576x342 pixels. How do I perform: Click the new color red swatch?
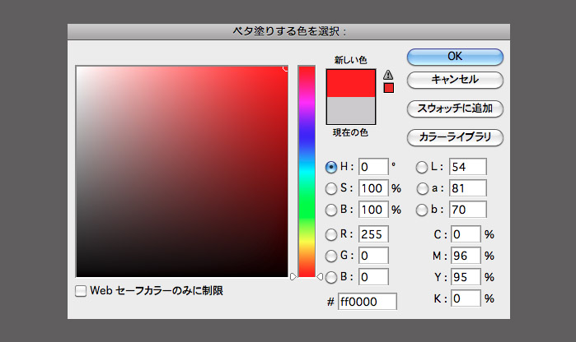tap(352, 83)
